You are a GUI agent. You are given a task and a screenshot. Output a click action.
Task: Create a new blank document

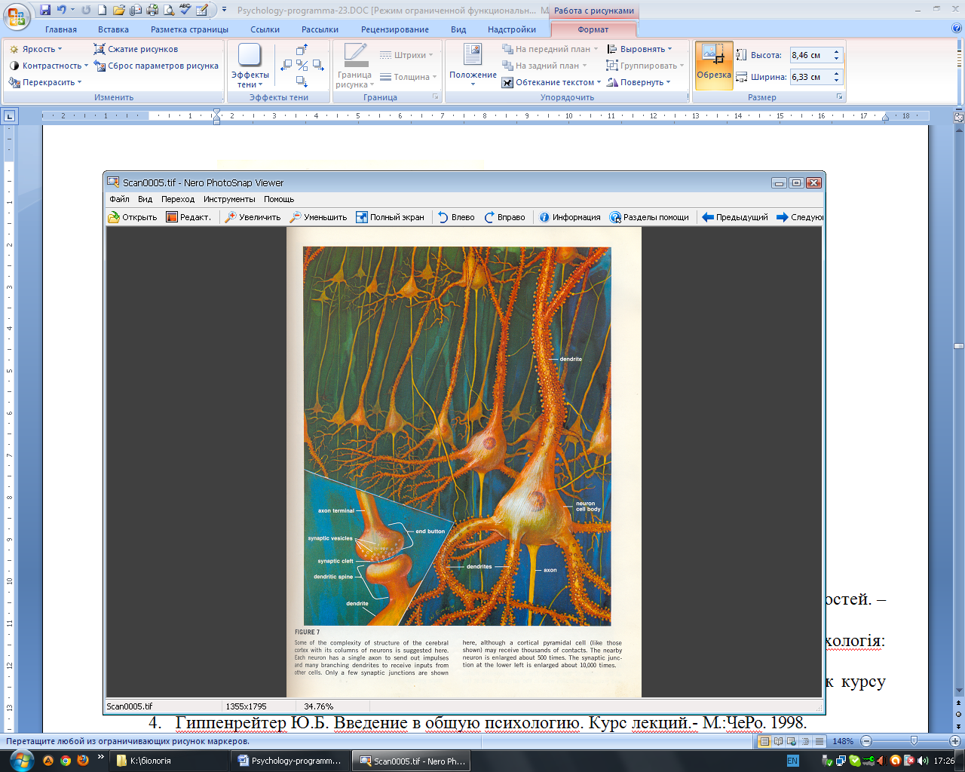tap(102, 10)
